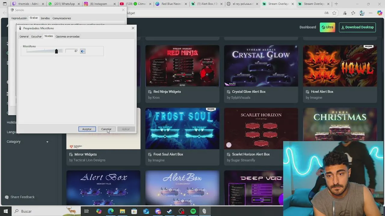Click the translate page icon in address bar
385x216 pixels.
pyautogui.click(x=326, y=13)
